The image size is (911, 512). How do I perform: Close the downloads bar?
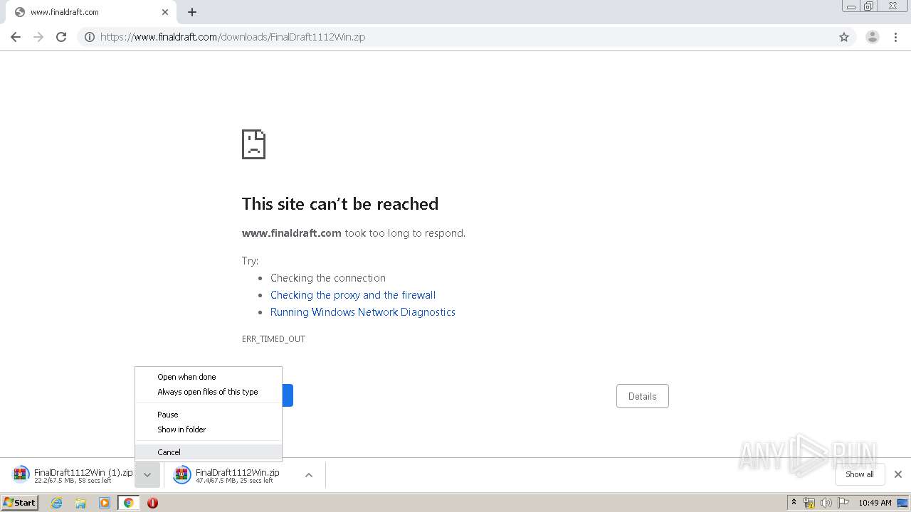(x=898, y=474)
